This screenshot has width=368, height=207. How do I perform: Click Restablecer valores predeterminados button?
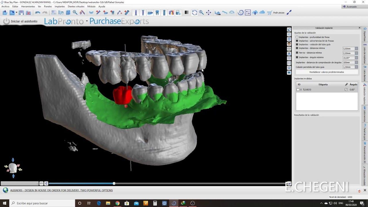tap(327, 72)
